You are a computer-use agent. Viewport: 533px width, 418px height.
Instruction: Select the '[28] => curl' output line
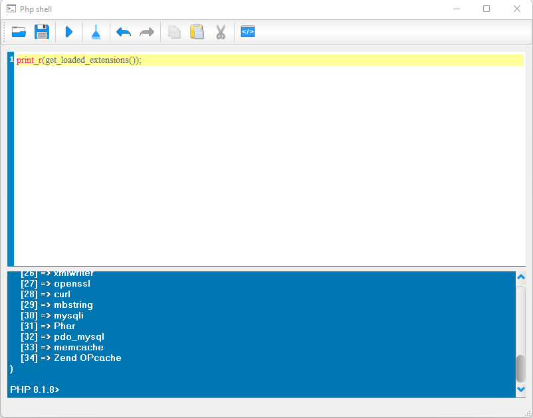tap(45, 294)
